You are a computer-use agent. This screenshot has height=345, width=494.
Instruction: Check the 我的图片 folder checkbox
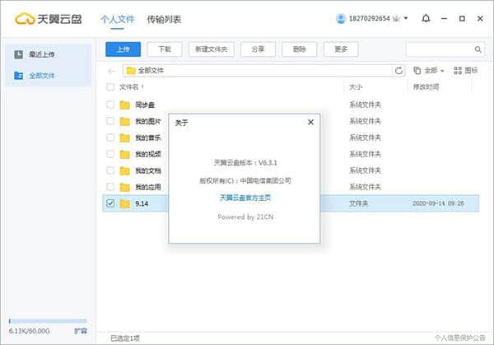[x=111, y=121]
